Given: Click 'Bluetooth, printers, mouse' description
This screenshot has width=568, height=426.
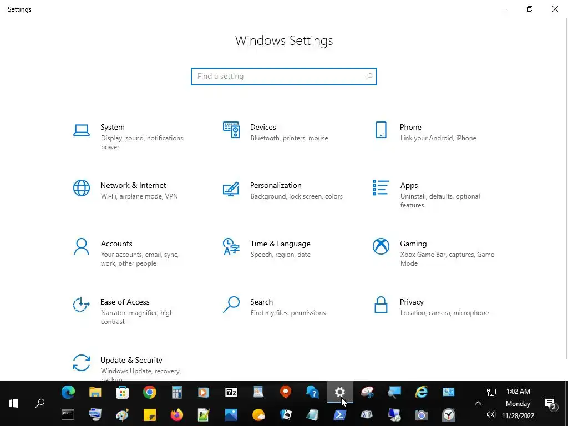Looking at the screenshot, I should click(289, 138).
